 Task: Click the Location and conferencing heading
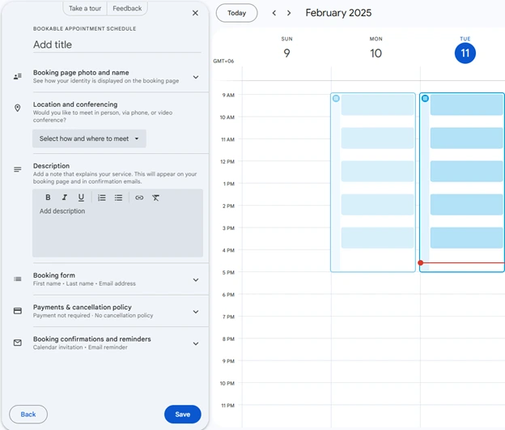pos(75,104)
